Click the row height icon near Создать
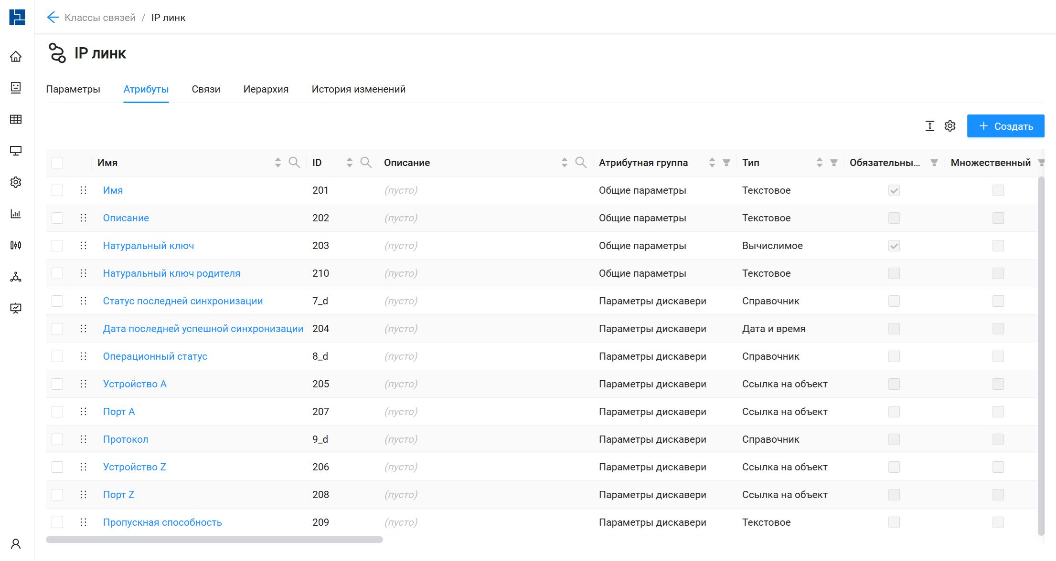 pyautogui.click(x=929, y=126)
